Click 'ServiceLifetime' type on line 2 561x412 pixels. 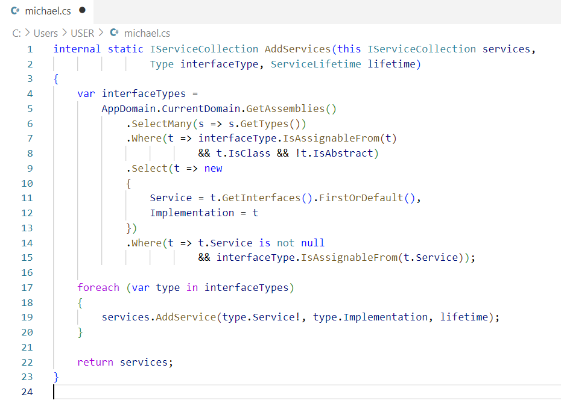pyautogui.click(x=316, y=64)
